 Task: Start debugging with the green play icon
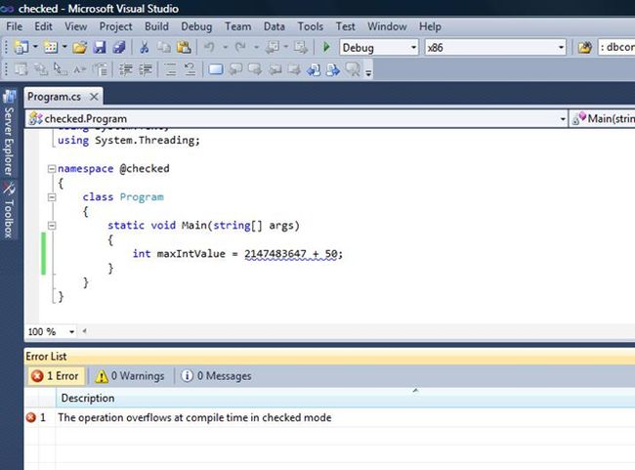tap(326, 48)
